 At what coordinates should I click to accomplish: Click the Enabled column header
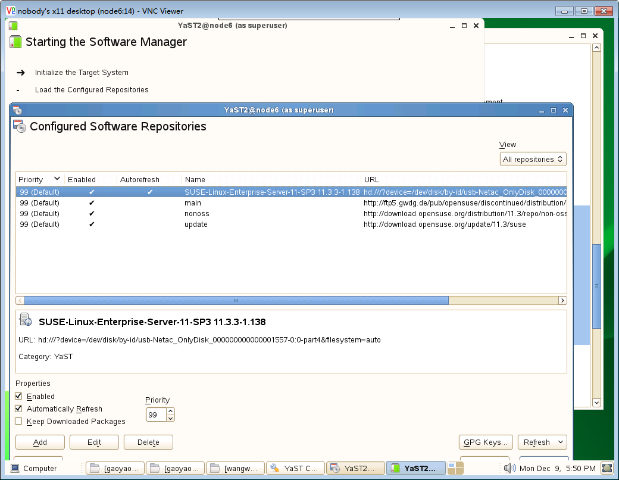tap(91, 179)
